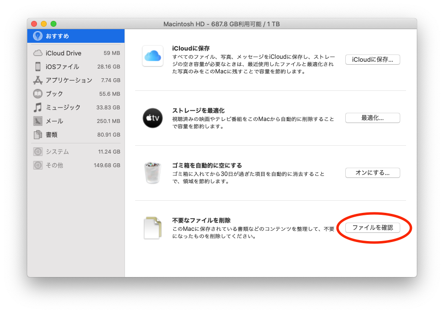
Task: Click the trash can icon
Action: click(x=153, y=173)
